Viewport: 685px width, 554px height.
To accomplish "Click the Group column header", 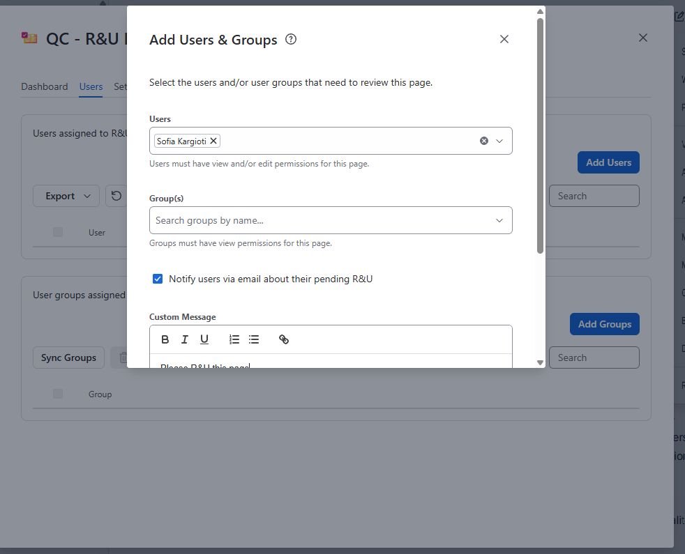I will pyautogui.click(x=100, y=394).
